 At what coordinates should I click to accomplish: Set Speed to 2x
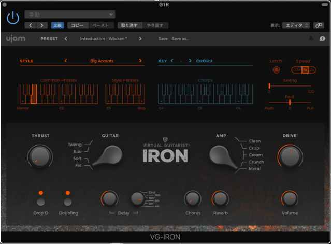click(x=312, y=70)
